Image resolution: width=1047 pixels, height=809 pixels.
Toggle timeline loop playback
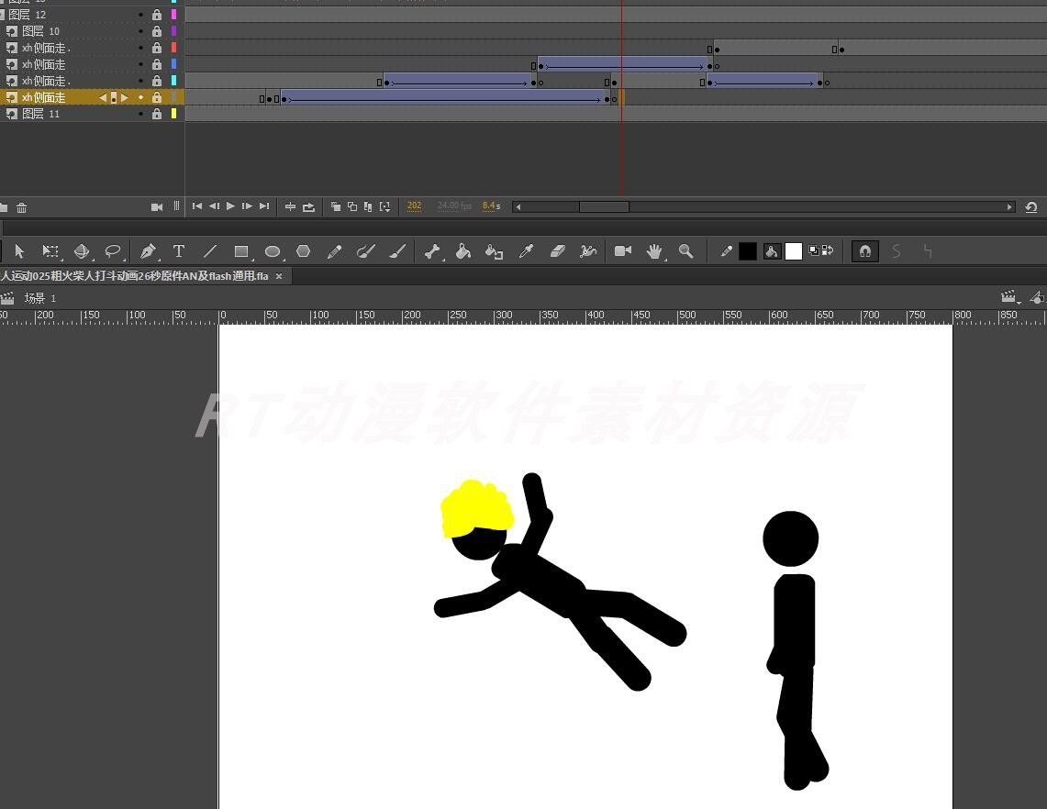[308, 207]
